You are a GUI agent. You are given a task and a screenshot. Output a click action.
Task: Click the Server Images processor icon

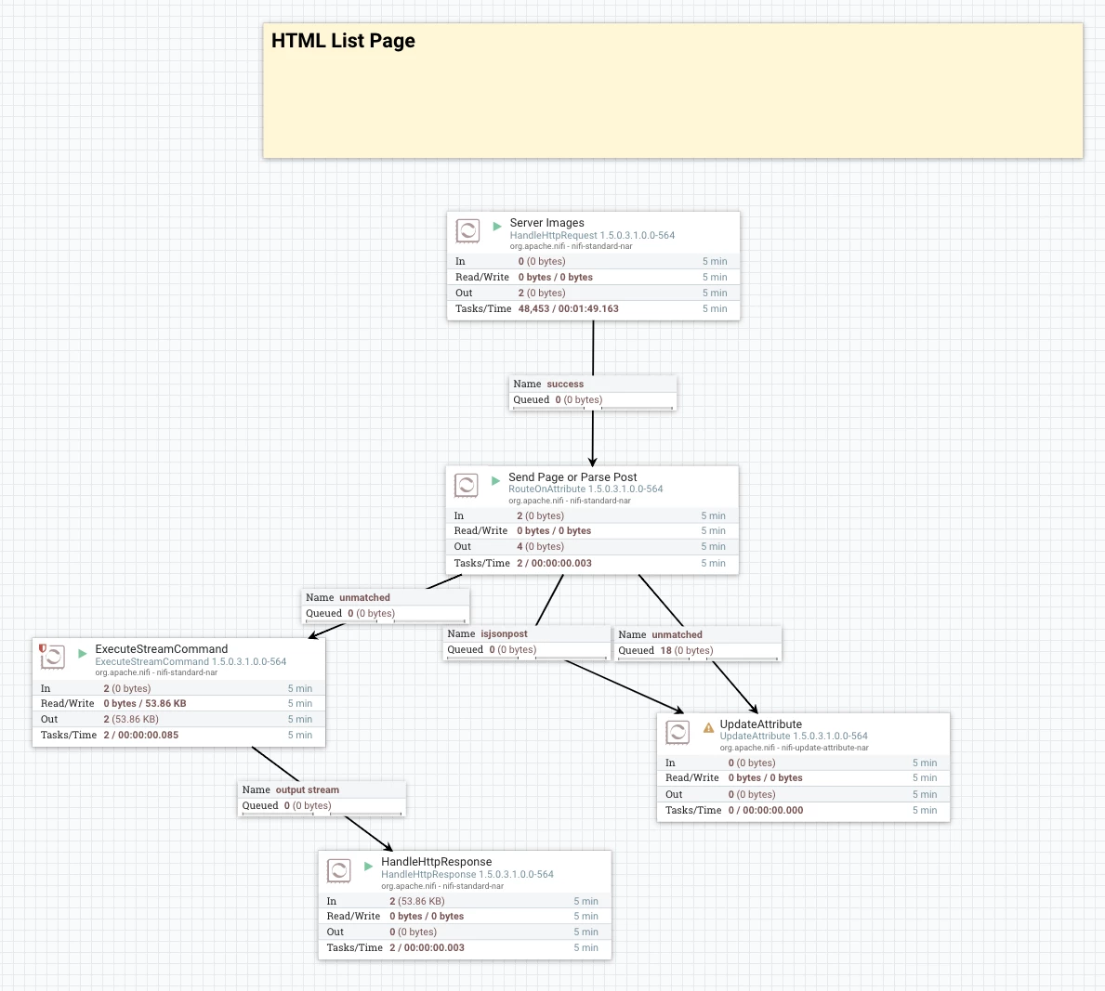click(468, 230)
